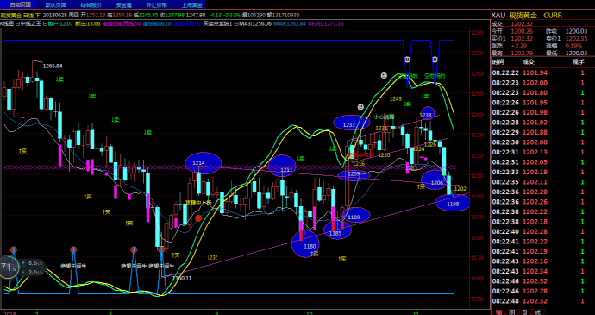Select the 成 tab below tick list
Image resolution: width=595 pixels, height=315 pixels.
click(x=537, y=312)
